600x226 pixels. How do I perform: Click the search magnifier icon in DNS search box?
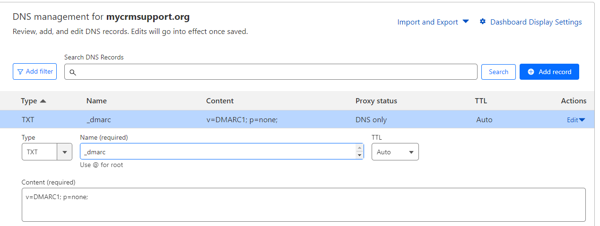(73, 72)
